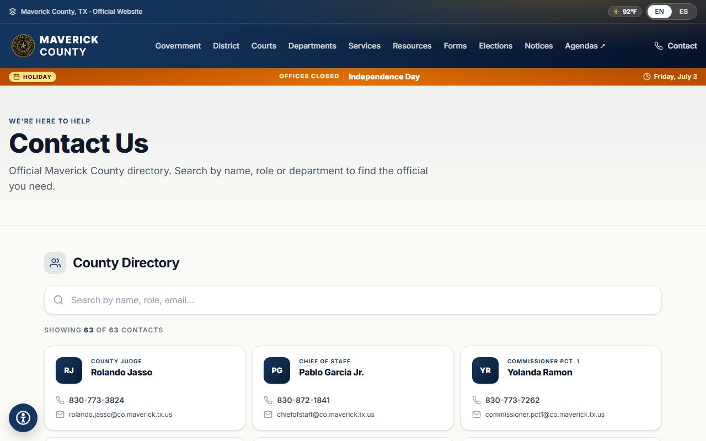Viewport: 706px width, 441px height.
Task: Click the phone icon next to Contact
Action: [x=659, y=46]
